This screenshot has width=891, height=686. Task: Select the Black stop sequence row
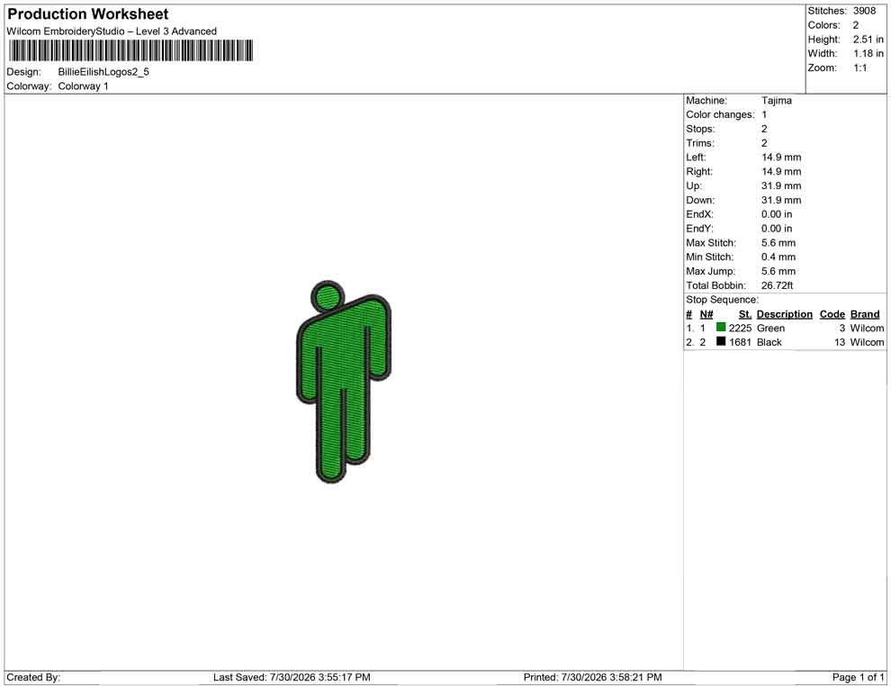785,342
